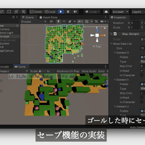The height and width of the screenshot is (145, 145).
Task: Toggle Maximize On Play button
Action: 68,71
